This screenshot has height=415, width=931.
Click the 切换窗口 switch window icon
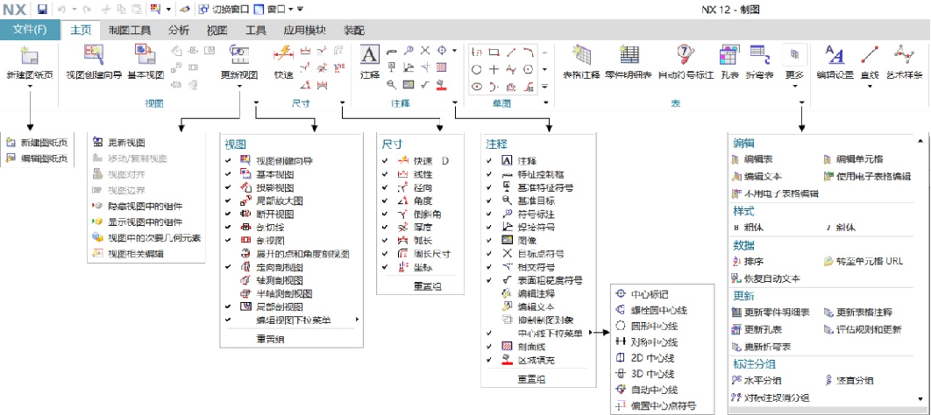coord(203,9)
